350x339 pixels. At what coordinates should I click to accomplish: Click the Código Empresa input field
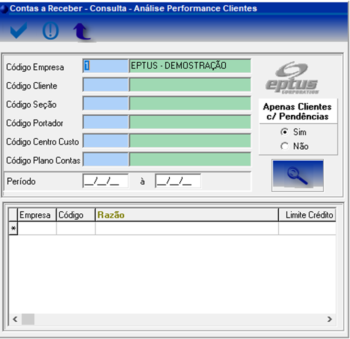point(106,66)
